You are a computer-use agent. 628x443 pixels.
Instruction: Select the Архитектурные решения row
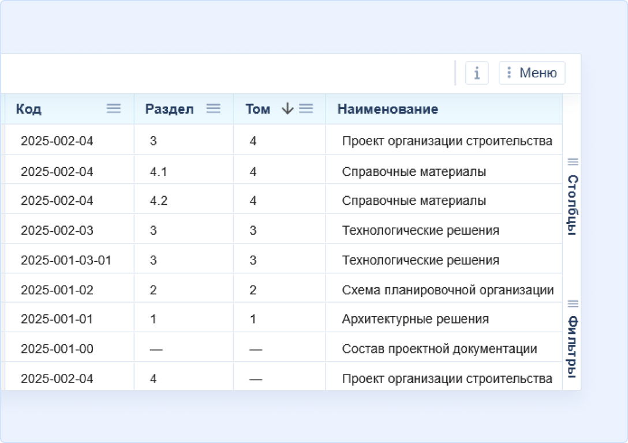[415, 319]
